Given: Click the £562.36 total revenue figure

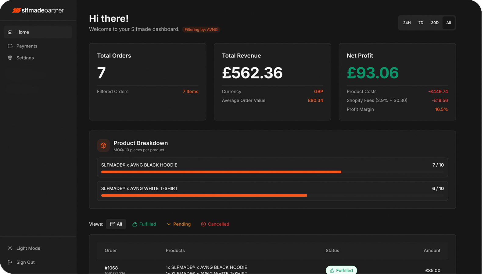Looking at the screenshot, I should 252,73.
